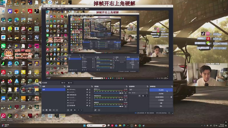Click the Windows taskbar search box
Screen dimensions: 228x128
tap(96, 125)
